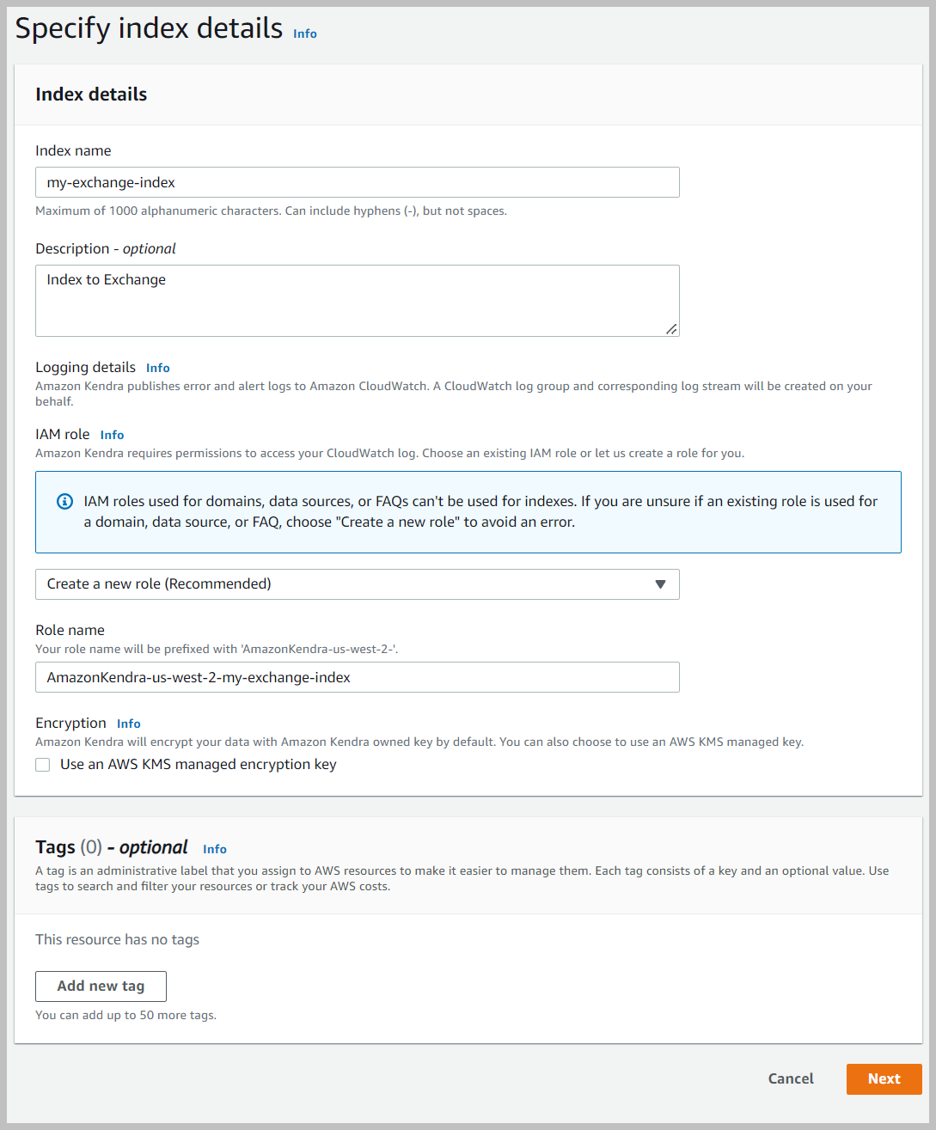Click the IAM role dropdown arrow

[660, 584]
